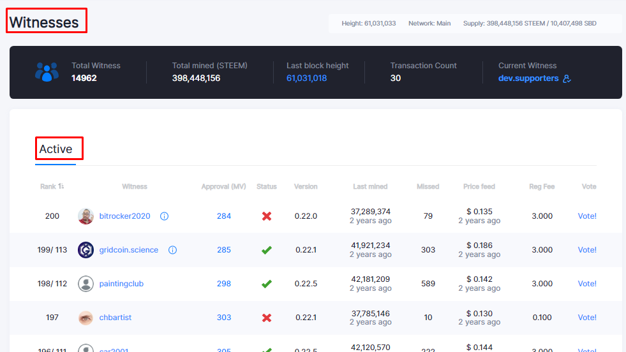The width and height of the screenshot is (626, 352).
Task: Open the gridcoin.science witness profile
Action: pyautogui.click(x=128, y=250)
